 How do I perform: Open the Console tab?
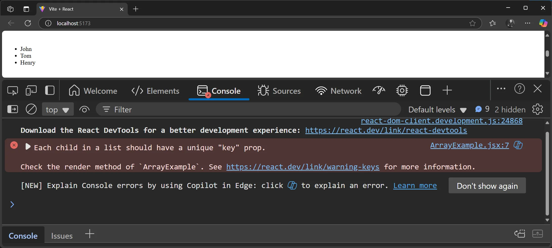[219, 91]
